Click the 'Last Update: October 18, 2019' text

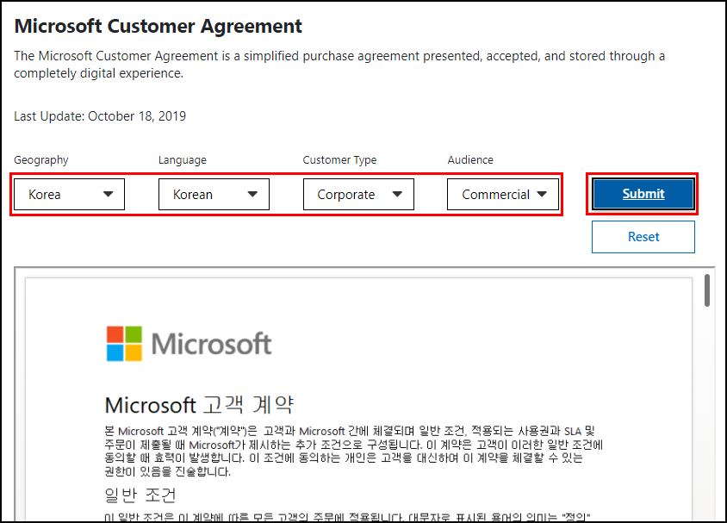coord(100,116)
